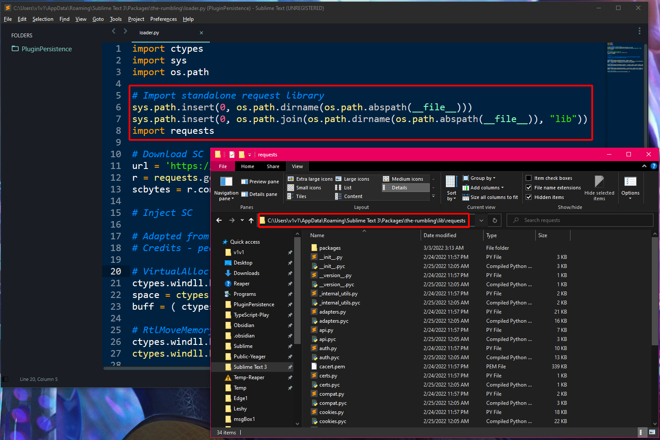Open Sublime tab options kebab menu
Screen dimensions: 660x440
click(x=639, y=31)
